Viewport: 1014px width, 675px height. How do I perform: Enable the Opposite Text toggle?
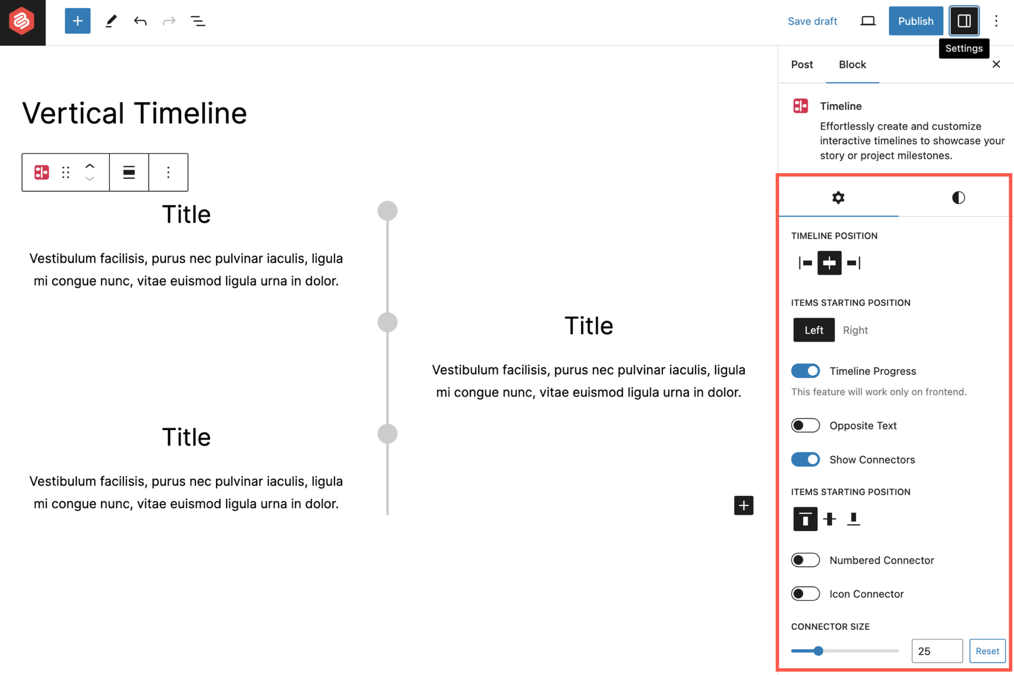[805, 425]
